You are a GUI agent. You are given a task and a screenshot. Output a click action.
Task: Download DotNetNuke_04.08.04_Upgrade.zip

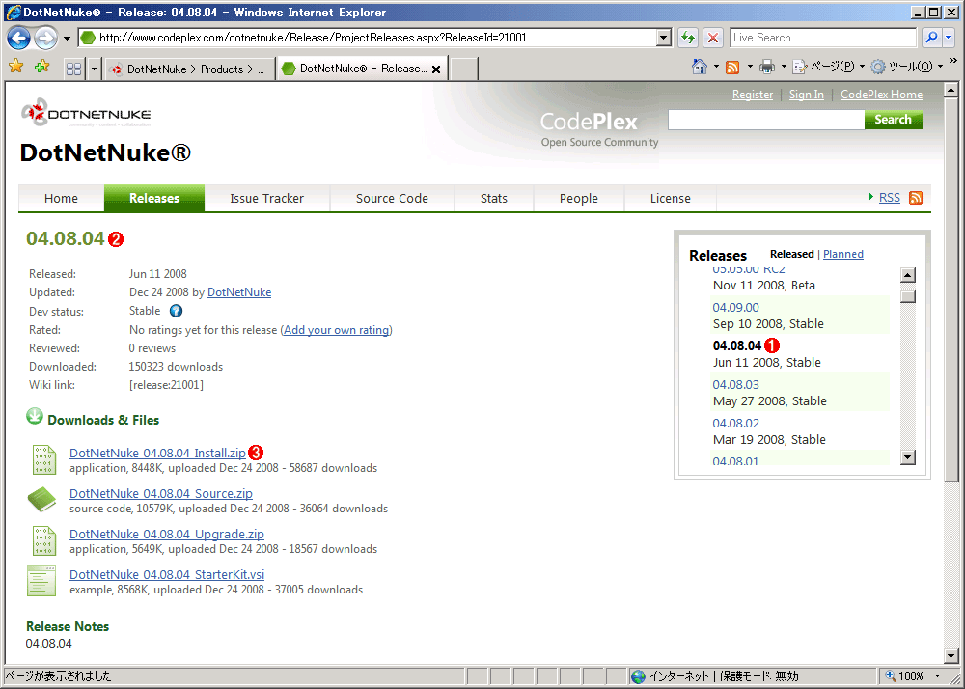tap(167, 534)
